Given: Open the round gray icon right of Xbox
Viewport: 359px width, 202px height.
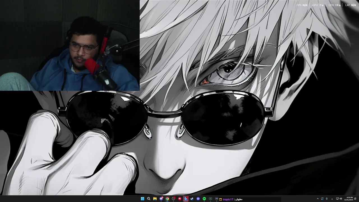Looking at the screenshot, I should pyautogui.click(x=217, y=199).
